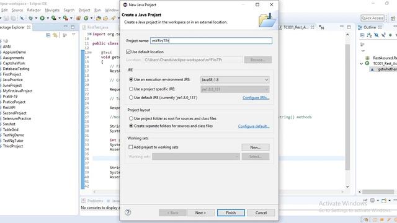
Task: Collapse the TC001_Rest_As node in Outline
Action: pos(361,64)
